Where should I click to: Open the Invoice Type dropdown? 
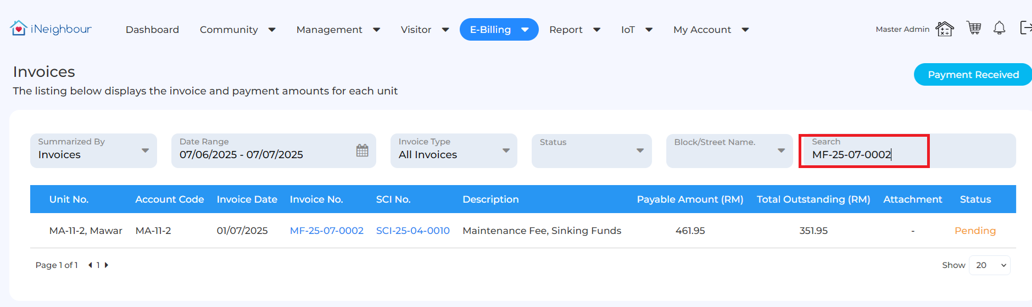[x=454, y=150]
